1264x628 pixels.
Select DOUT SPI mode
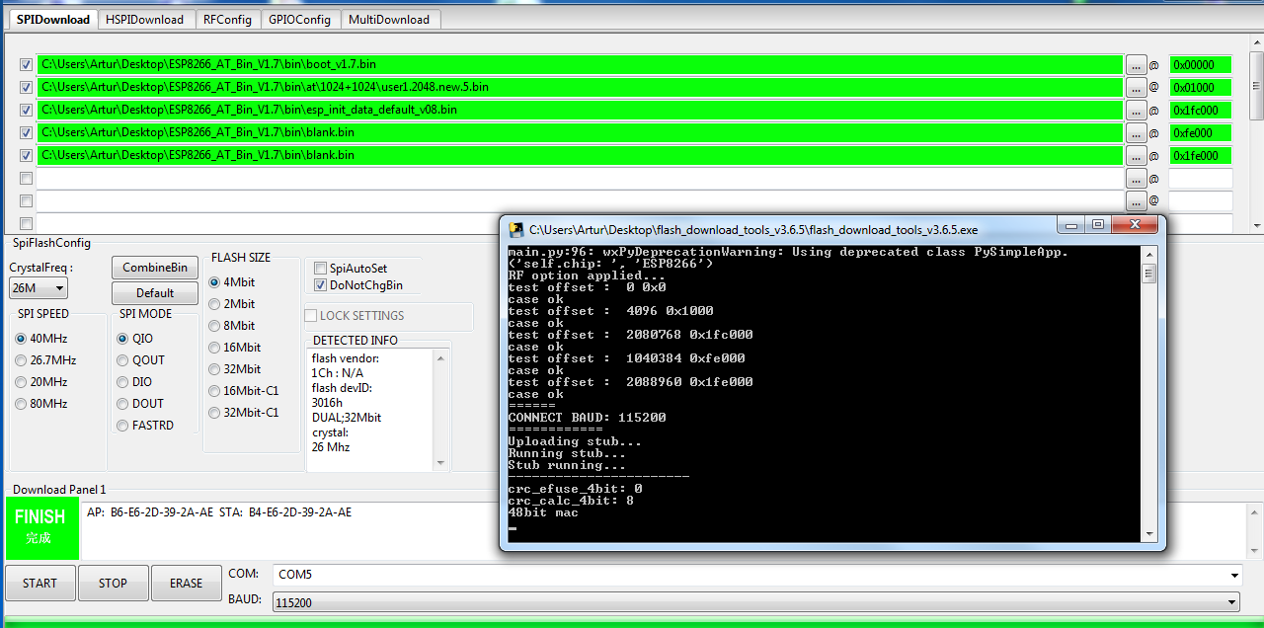[x=123, y=404]
